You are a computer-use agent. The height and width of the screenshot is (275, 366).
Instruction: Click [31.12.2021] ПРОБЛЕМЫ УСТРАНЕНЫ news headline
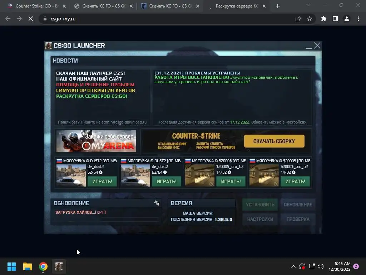click(197, 73)
